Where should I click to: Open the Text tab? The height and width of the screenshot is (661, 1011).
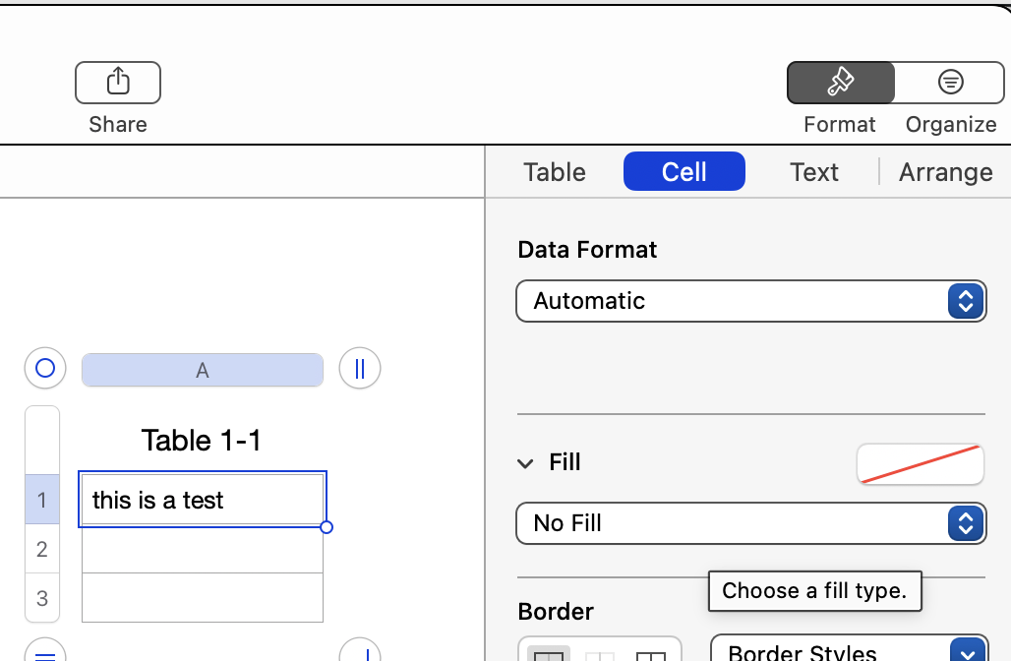pyautogui.click(x=814, y=172)
